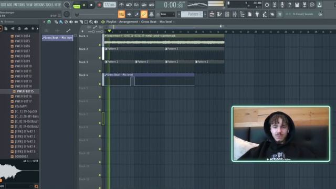Viewport: 336px width, 189px height.
Task: Click the Pause button in the transport
Action: [x=84, y=5]
